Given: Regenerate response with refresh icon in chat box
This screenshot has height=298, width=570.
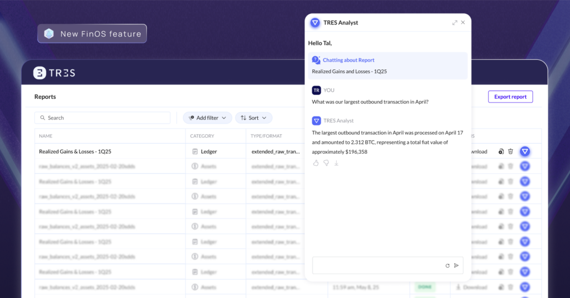Looking at the screenshot, I should pyautogui.click(x=448, y=266).
